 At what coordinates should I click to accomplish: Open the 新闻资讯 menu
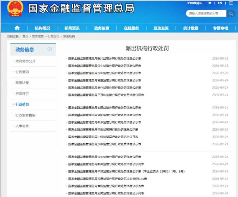pos(72,28)
